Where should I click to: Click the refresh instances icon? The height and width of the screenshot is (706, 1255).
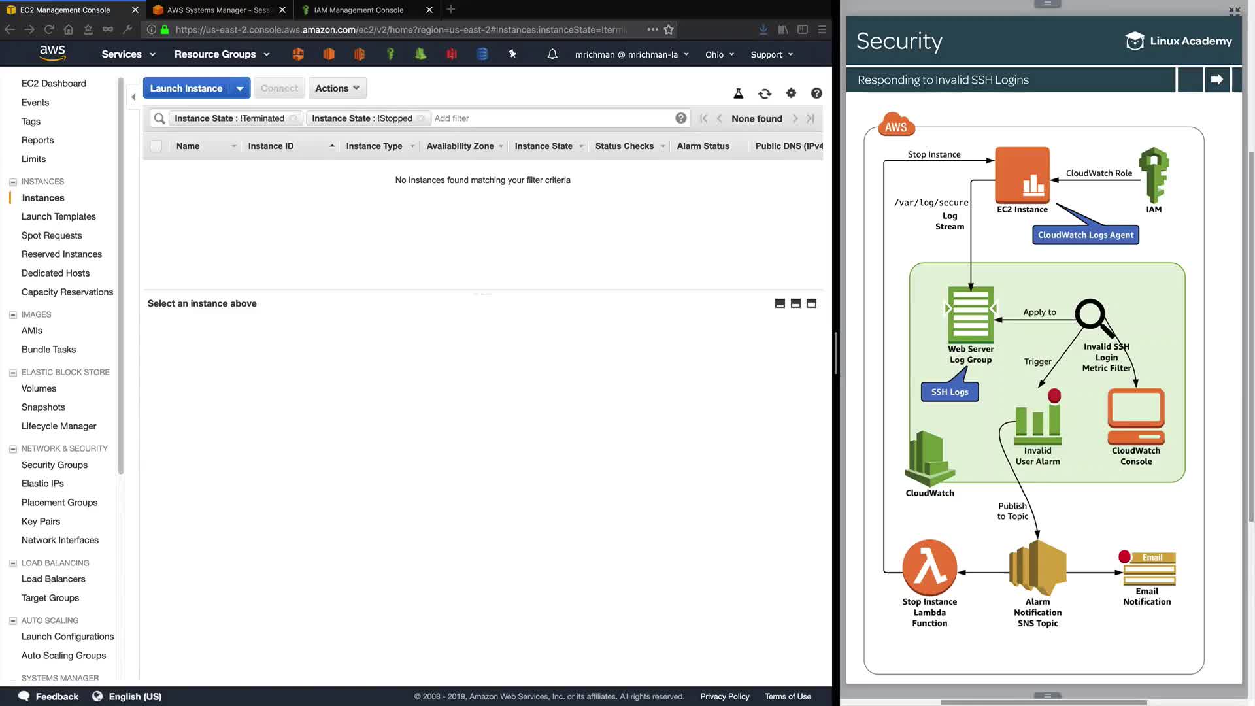764,93
